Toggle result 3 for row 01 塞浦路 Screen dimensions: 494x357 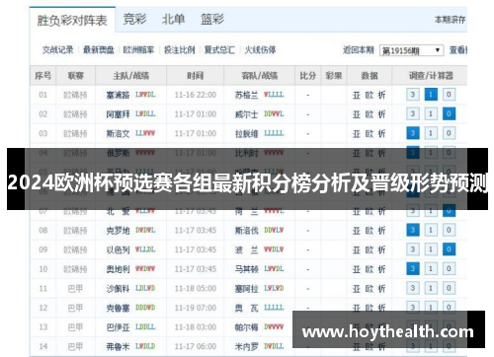(413, 95)
